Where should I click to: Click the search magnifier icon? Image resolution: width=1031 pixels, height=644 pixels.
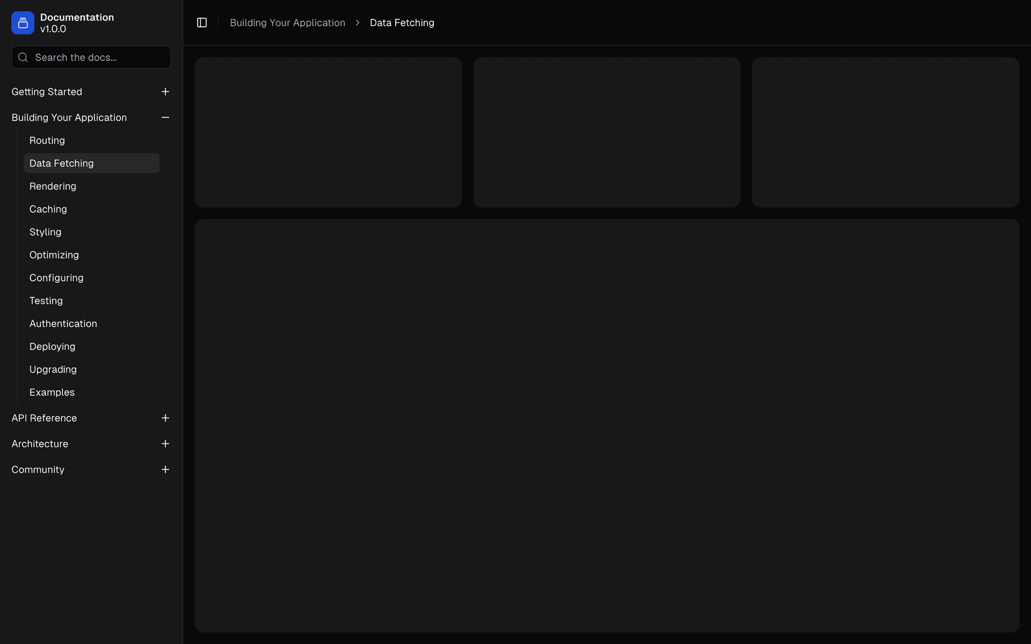click(23, 57)
